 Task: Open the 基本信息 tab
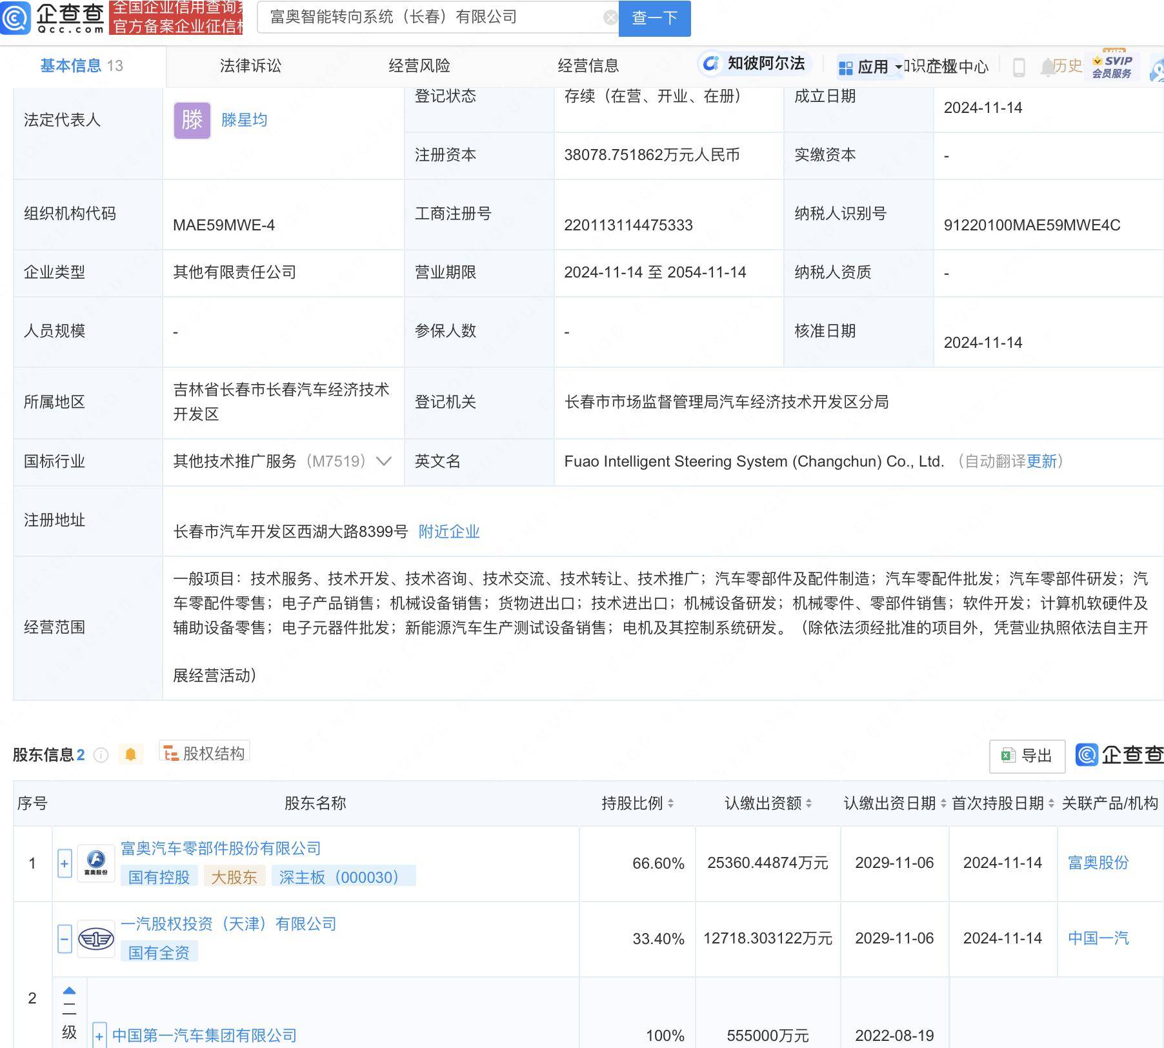click(x=82, y=66)
